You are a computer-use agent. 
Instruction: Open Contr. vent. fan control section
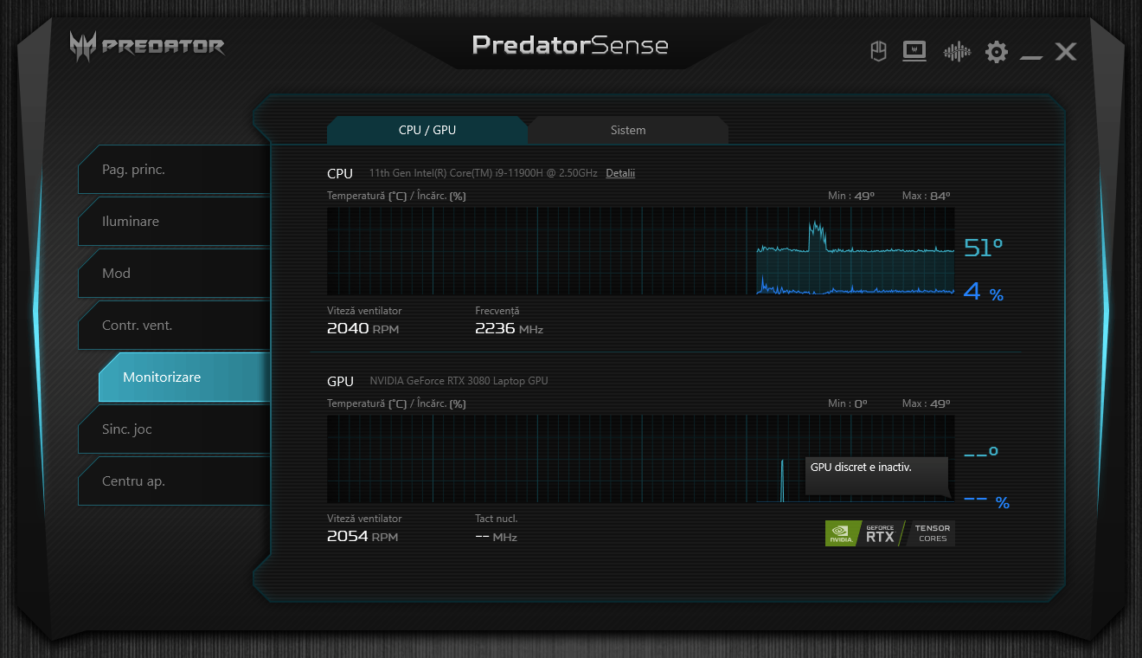click(x=174, y=326)
